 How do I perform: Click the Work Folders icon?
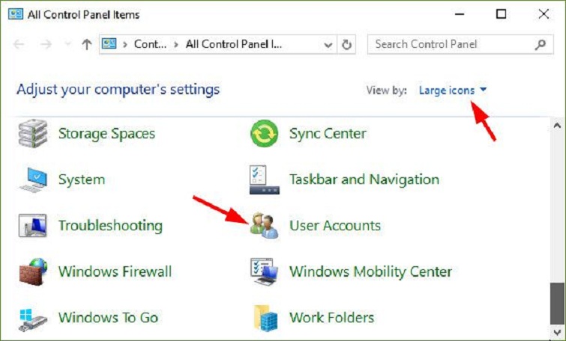[x=264, y=317]
